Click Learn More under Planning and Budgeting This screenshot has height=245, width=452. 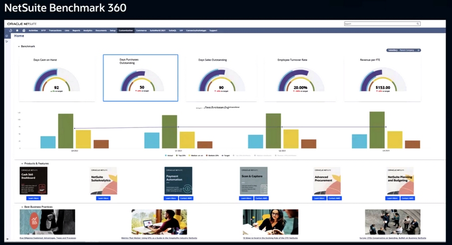coord(392,198)
